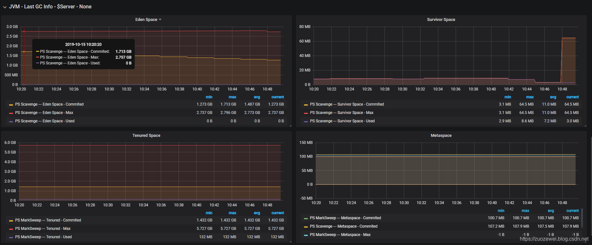Screen dimensions: 592x245
Task: Click the Eden Space Max red color swatch
Action: pos(11,113)
